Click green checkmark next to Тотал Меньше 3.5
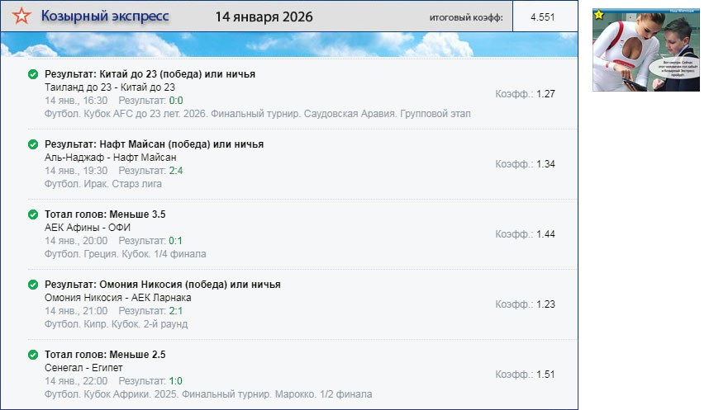This screenshot has height=410, width=714. click(33, 214)
